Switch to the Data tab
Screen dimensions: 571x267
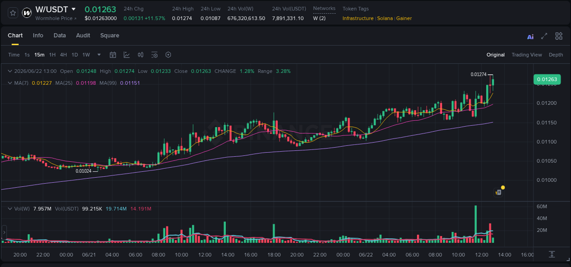pyautogui.click(x=60, y=36)
